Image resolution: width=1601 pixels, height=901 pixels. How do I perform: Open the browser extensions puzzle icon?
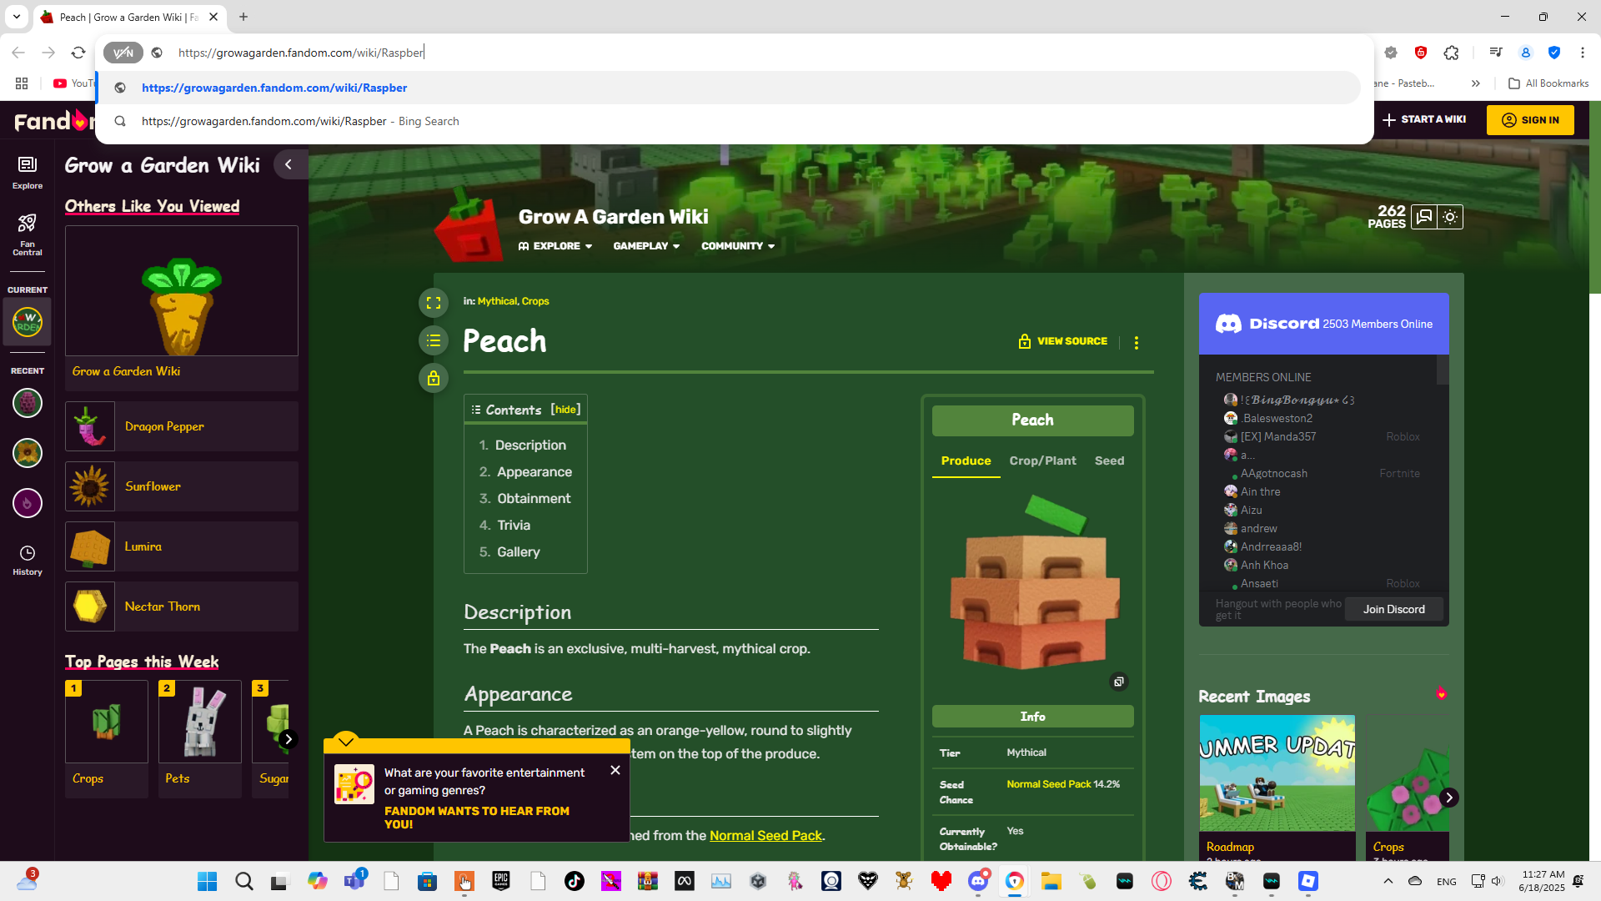click(x=1452, y=53)
